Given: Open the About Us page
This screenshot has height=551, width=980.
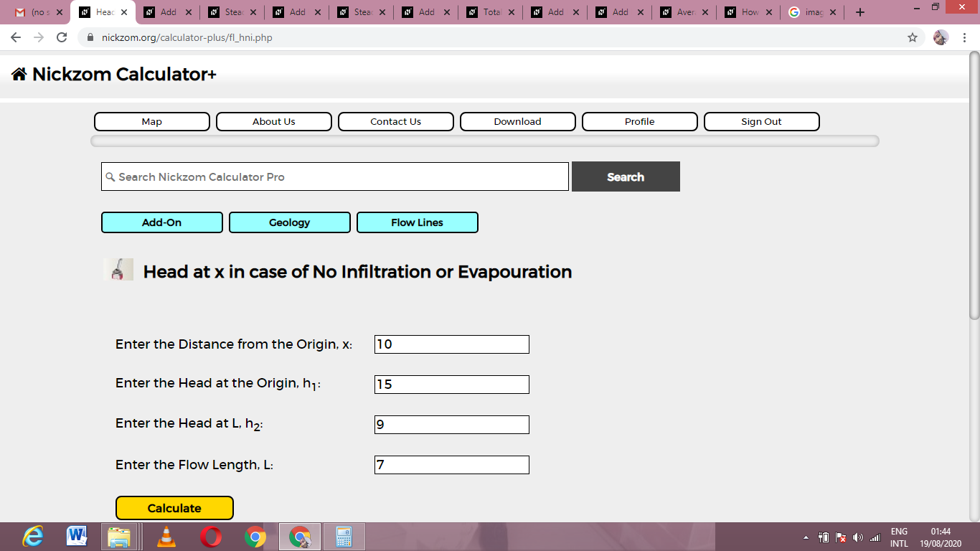Looking at the screenshot, I should [x=274, y=121].
